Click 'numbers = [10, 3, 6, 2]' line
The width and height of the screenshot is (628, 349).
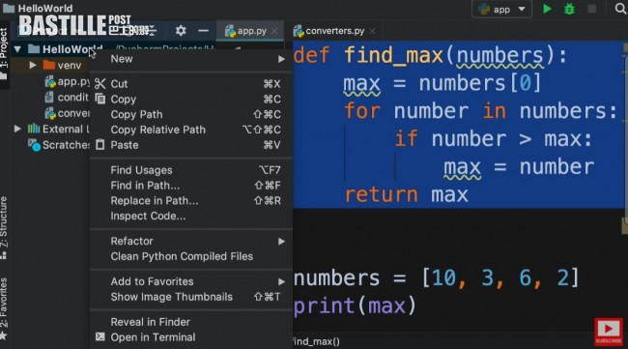436,277
